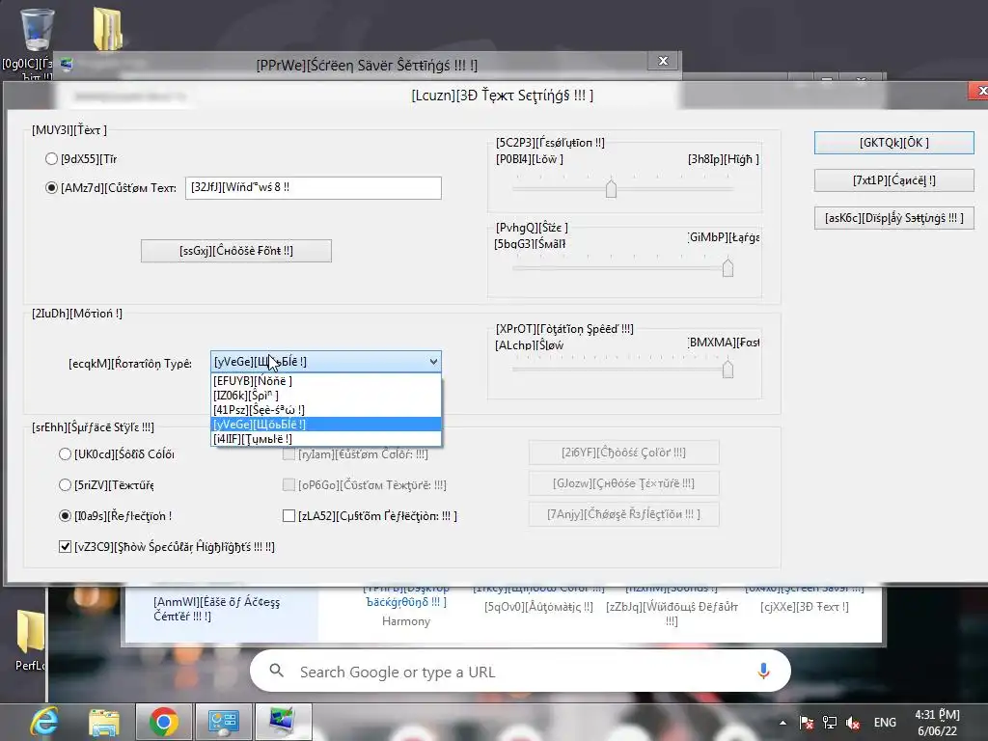Choose the Texture surface style

(65, 484)
